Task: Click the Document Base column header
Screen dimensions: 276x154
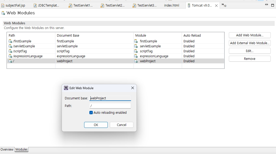Action: pyautogui.click(x=94, y=36)
